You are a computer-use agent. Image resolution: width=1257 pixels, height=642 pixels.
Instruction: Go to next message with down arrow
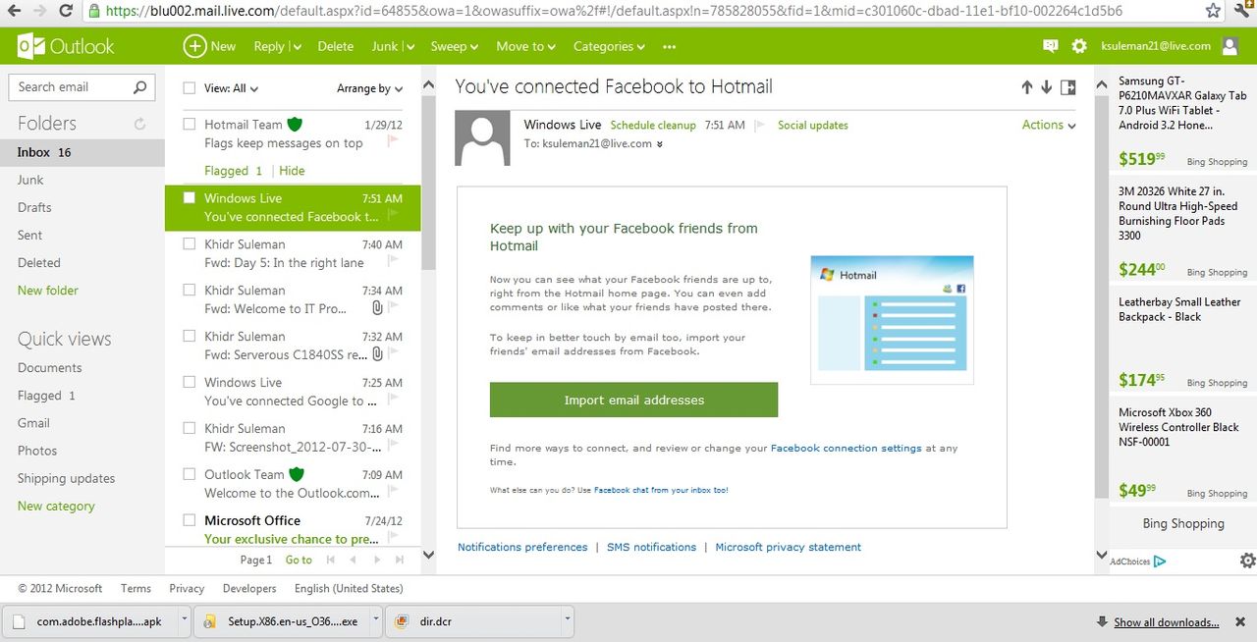coord(1047,87)
